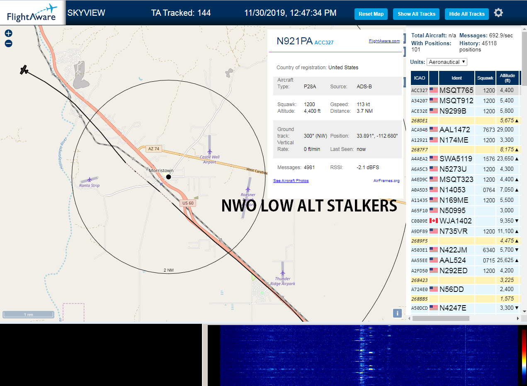
Task: Select the tracked aircraft icon on map
Action: tap(24, 70)
